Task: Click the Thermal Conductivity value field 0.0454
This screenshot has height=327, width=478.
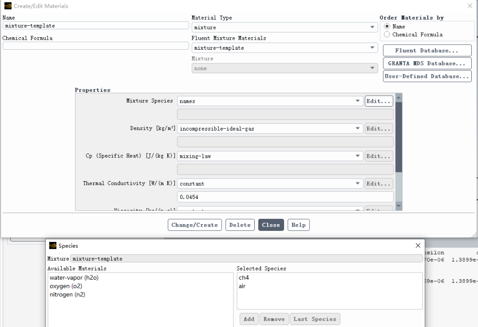Action: point(285,197)
